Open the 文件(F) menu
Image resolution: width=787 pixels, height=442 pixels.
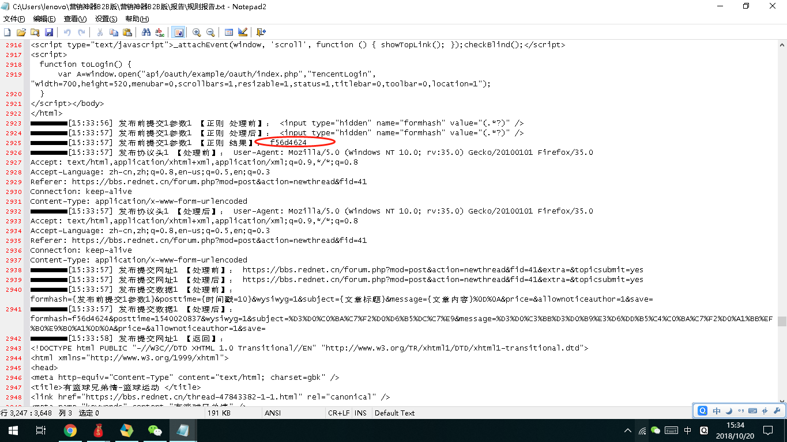click(14, 19)
